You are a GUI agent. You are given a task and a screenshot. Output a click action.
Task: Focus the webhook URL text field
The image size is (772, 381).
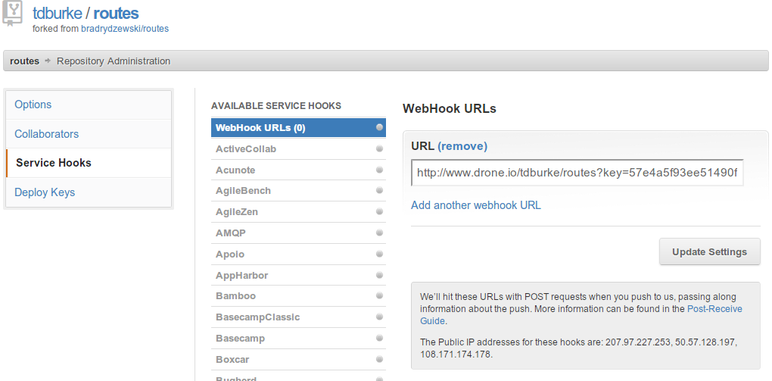point(577,173)
